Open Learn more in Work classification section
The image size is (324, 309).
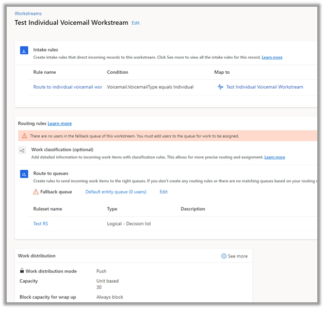pyautogui.click(x=274, y=157)
